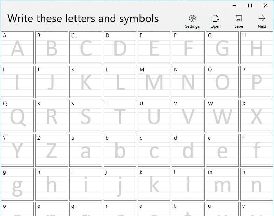The height and width of the screenshot is (216, 274).
Task: Select the lowercase q writing area
Action: coord(86,210)
